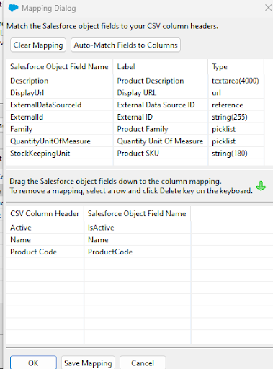Click the Product Description label cell
The width and height of the screenshot is (273, 369).
click(161, 81)
